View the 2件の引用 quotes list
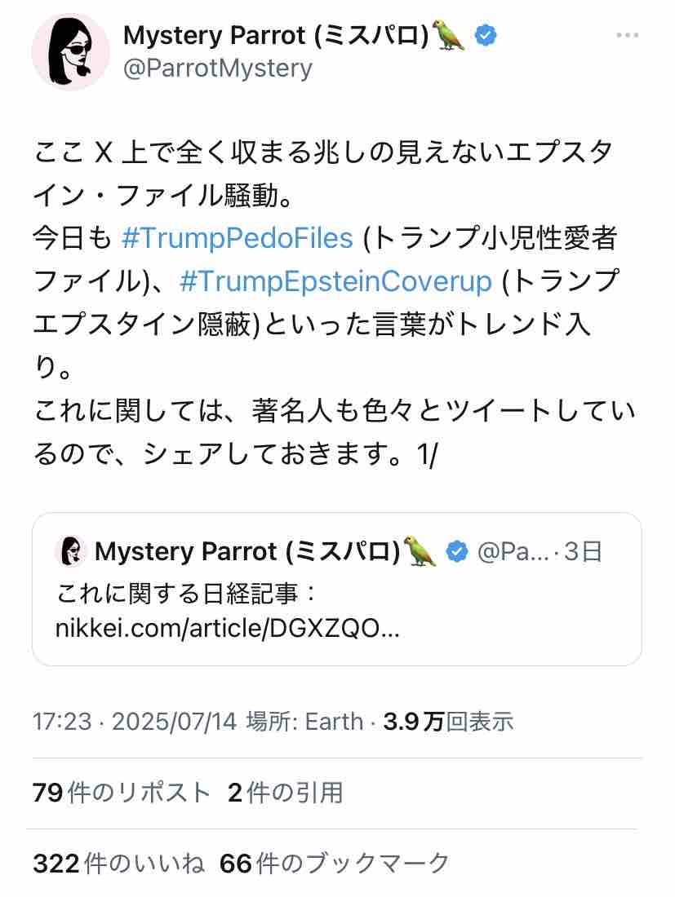Screen dimensions: 675x897 click(x=285, y=792)
